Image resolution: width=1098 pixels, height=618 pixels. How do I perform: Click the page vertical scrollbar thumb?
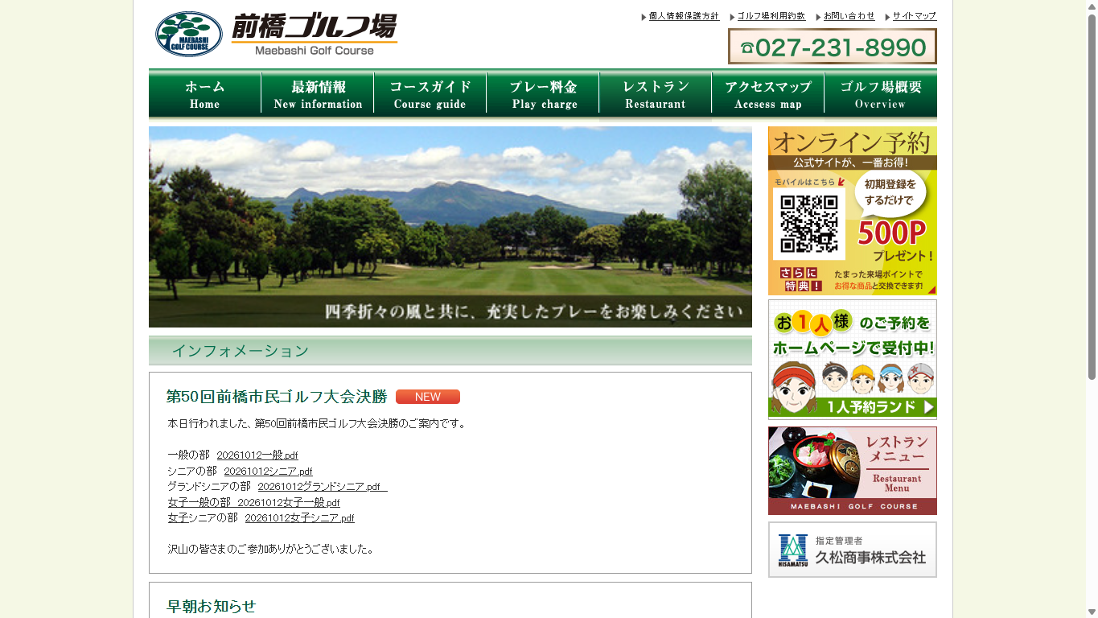tap(1092, 197)
